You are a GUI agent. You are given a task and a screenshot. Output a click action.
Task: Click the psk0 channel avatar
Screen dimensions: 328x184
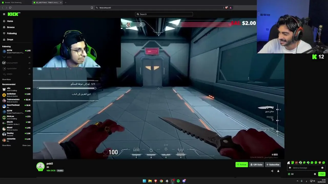[x=40, y=166]
